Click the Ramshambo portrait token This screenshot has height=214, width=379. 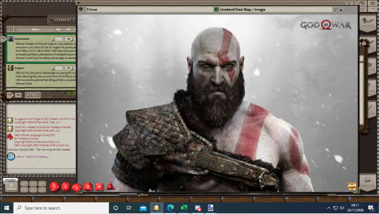[11, 39]
